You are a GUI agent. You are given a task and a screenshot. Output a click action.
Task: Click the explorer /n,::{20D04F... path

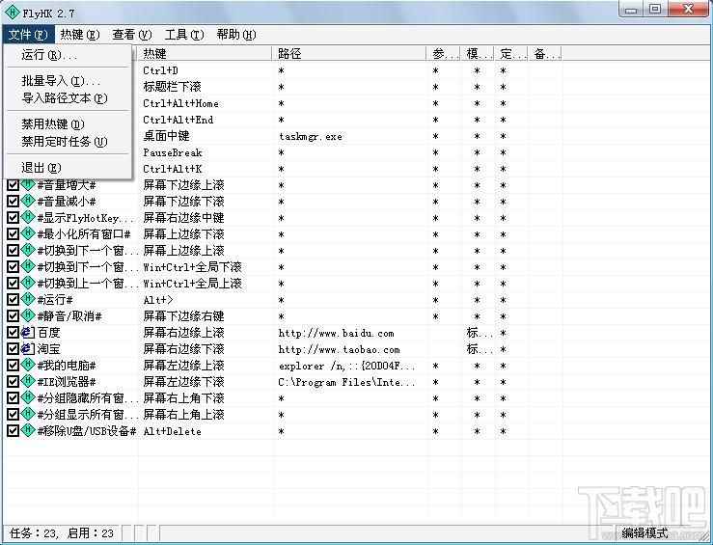[x=346, y=366]
